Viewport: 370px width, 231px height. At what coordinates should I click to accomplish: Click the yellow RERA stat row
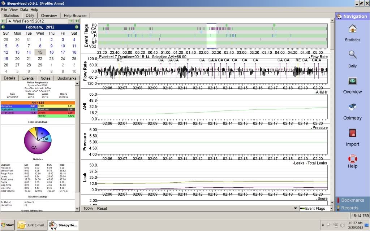[x=56, y=106]
